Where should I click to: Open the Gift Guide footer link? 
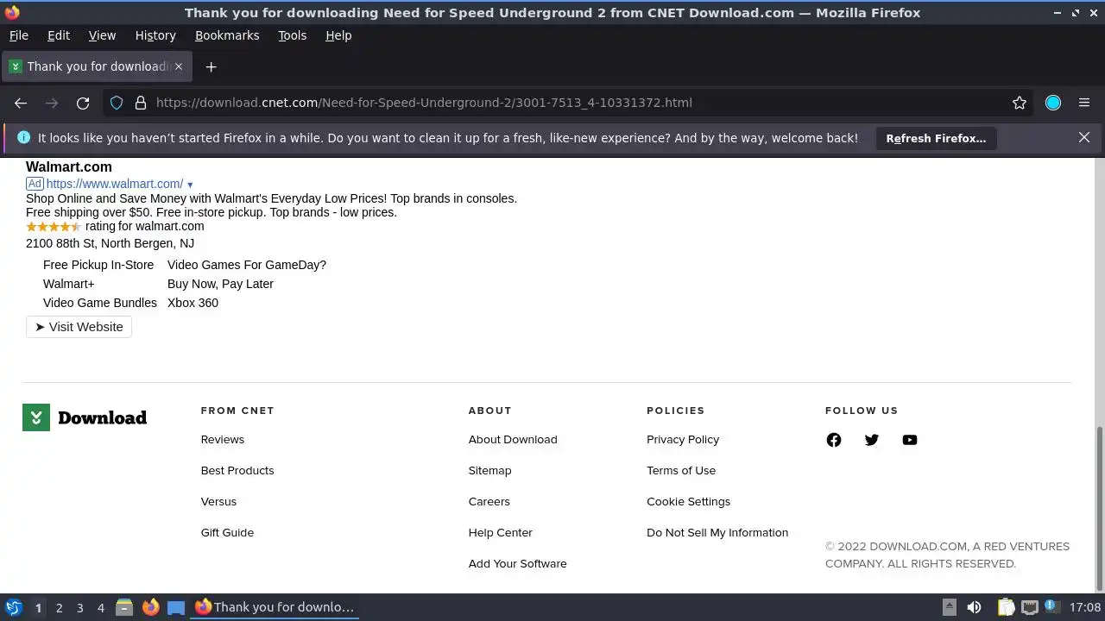coord(227,532)
